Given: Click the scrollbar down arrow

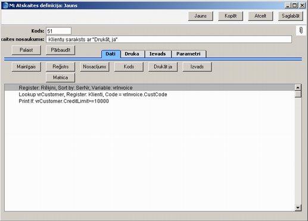Looking at the screenshot, I should click(x=298, y=207).
